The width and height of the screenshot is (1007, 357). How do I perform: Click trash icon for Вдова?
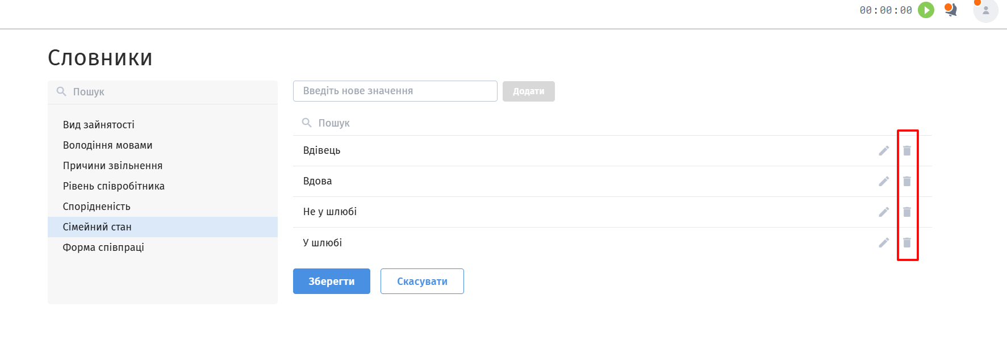907,181
